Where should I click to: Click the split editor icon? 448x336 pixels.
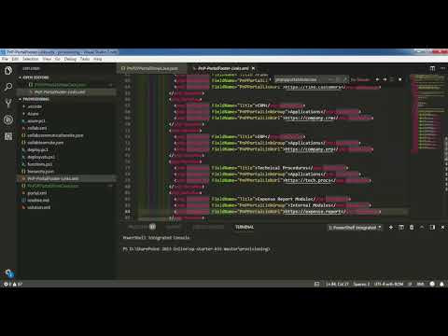[x=432, y=68]
